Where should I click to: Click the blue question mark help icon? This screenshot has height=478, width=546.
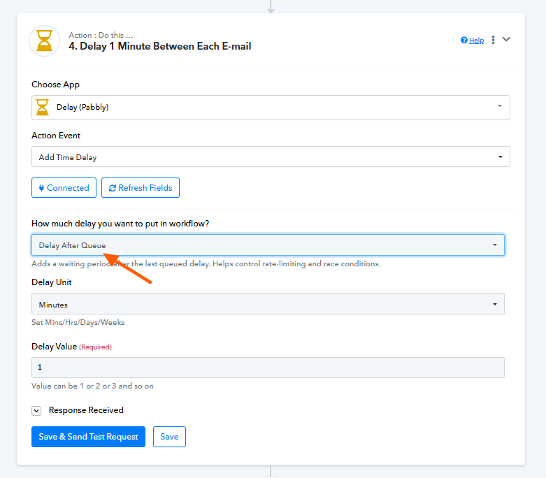click(464, 41)
